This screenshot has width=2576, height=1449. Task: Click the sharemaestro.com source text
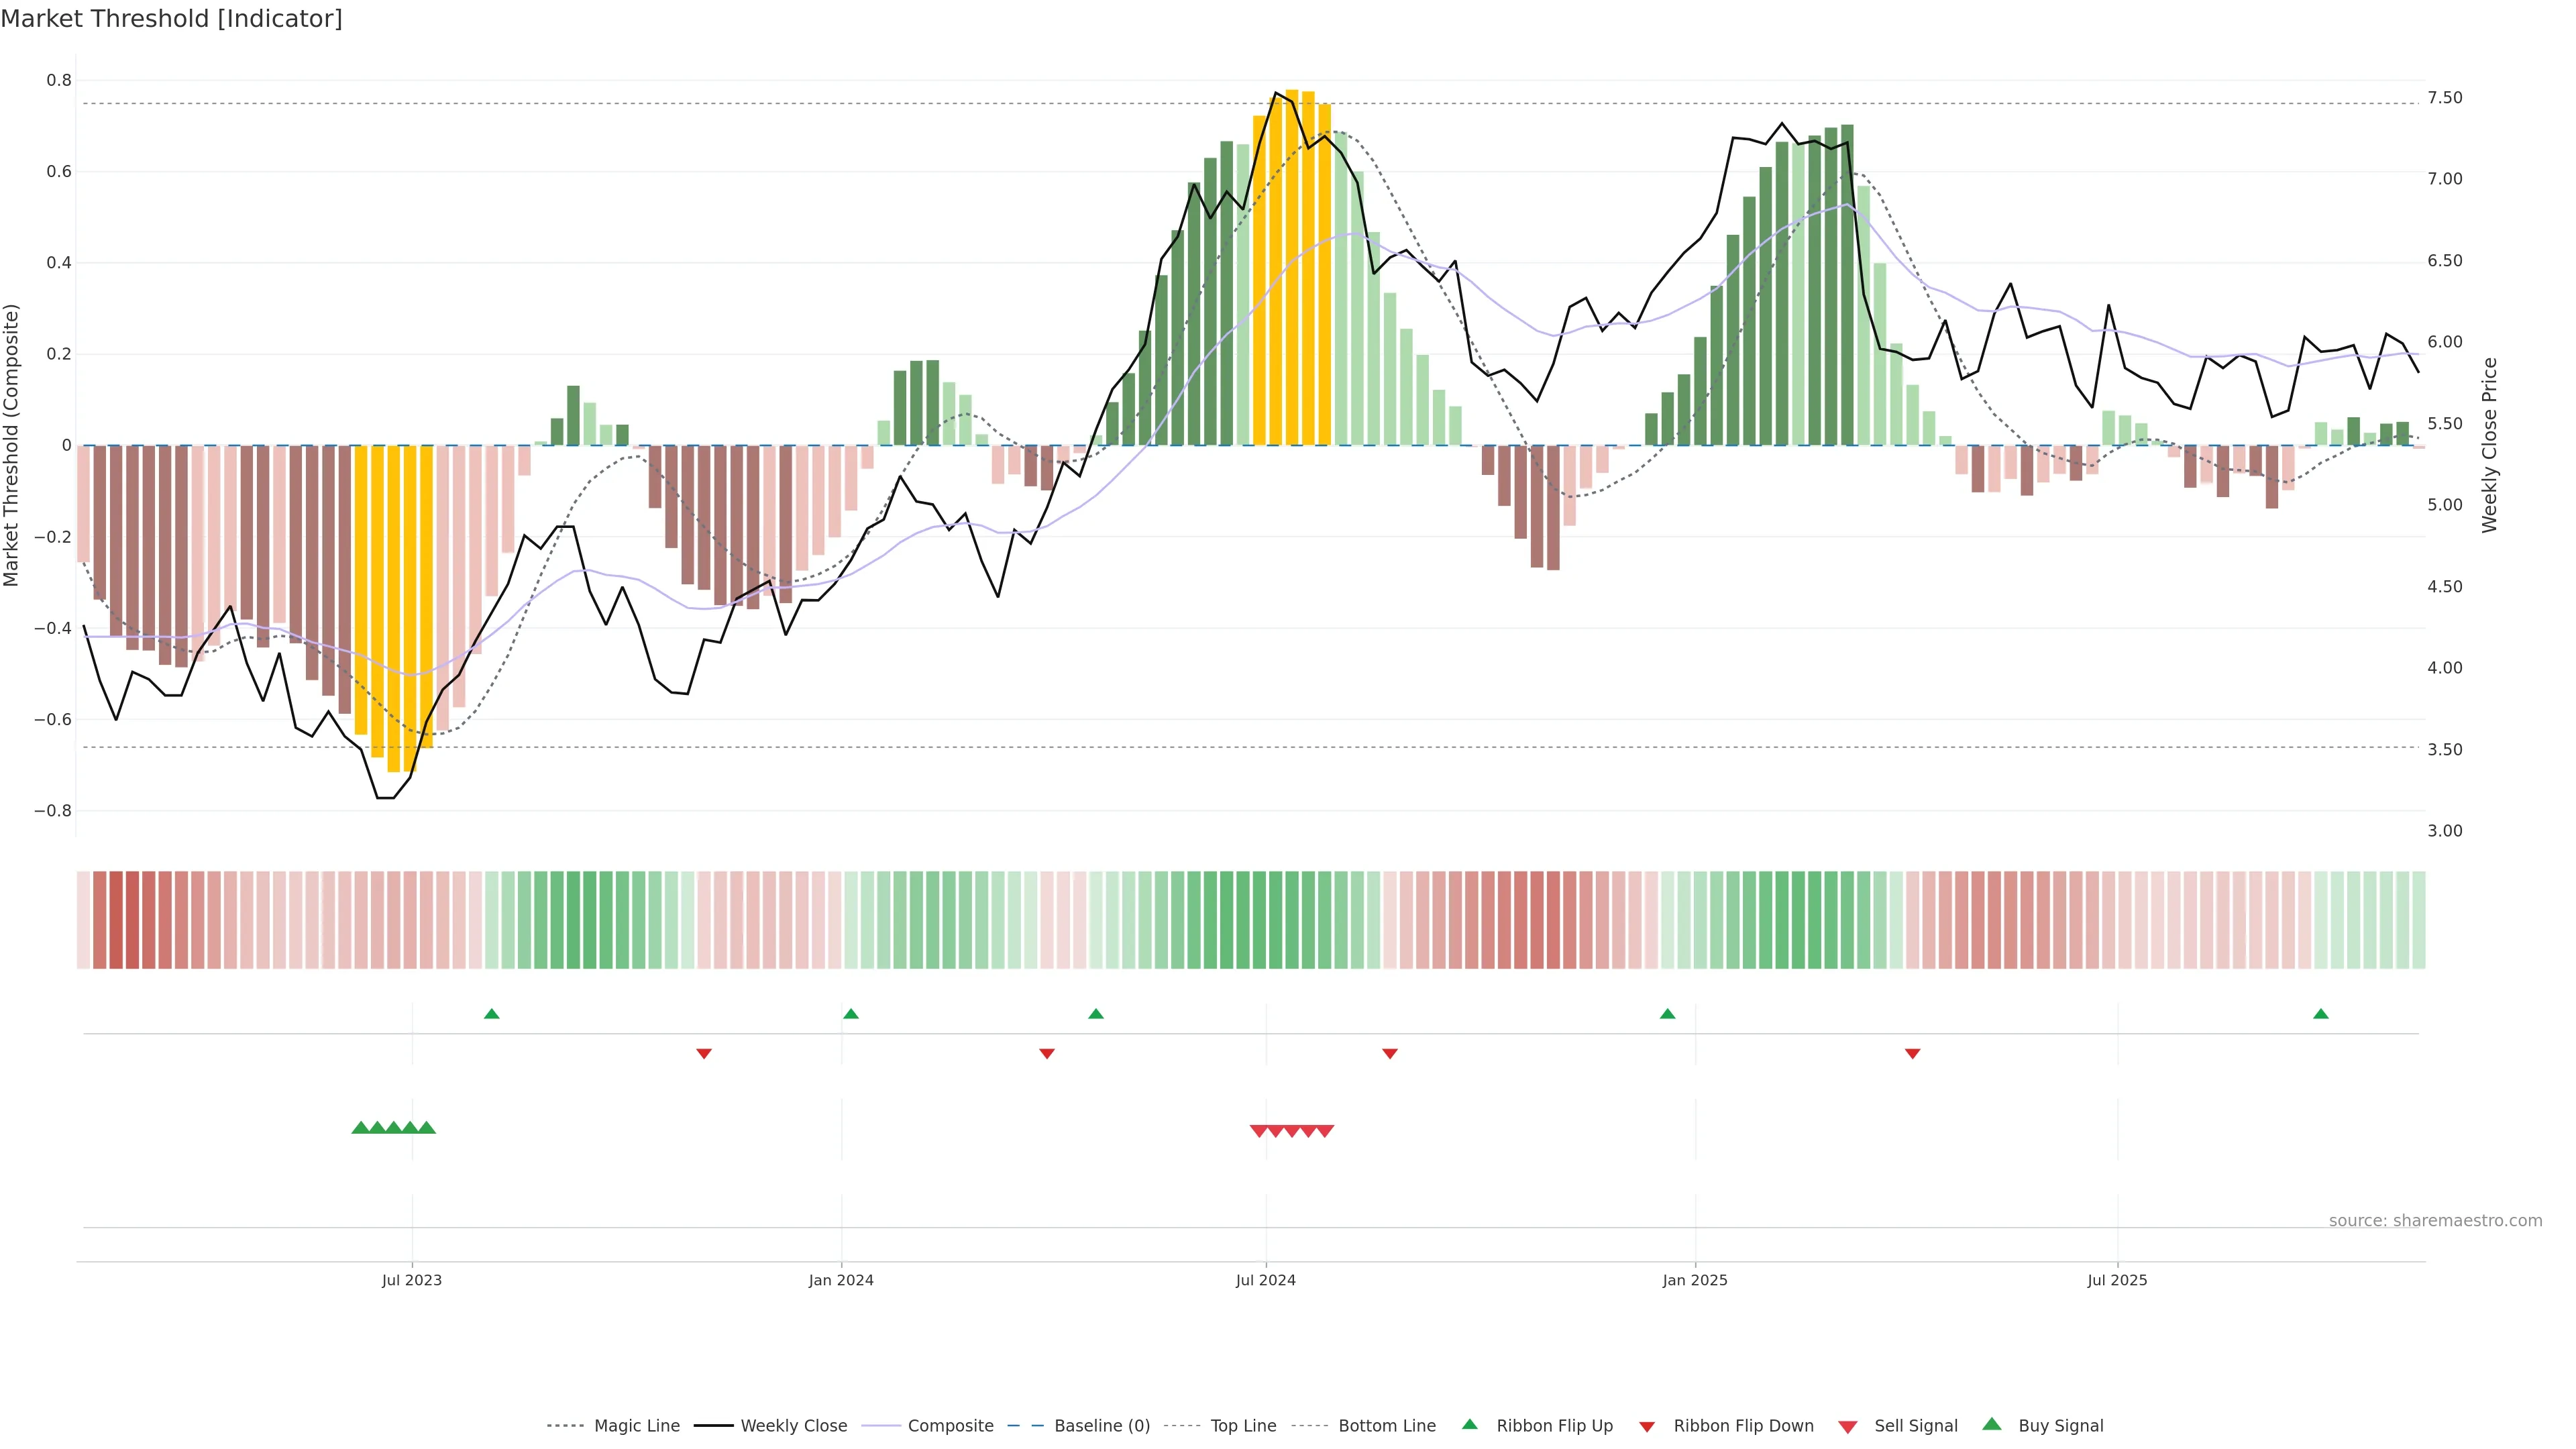coord(2435,1220)
